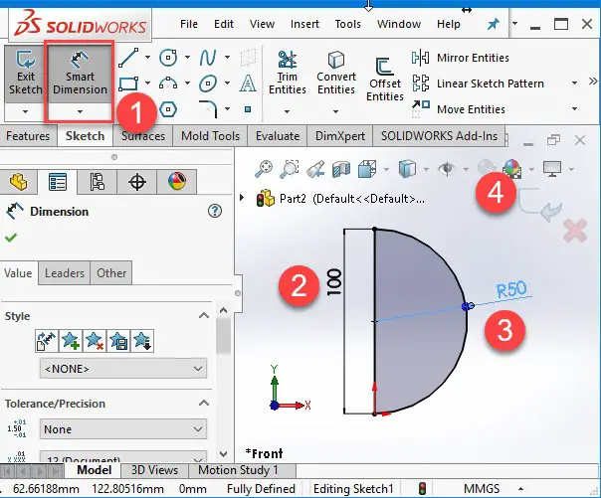Click the Display Style icon
Viewport: 601px width, 498px height.
pyautogui.click(x=407, y=169)
